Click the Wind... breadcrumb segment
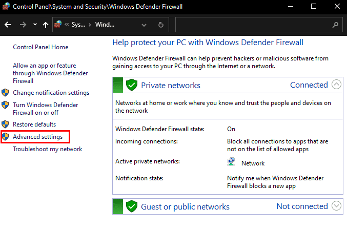Screen dimensions: 347x230 click(x=105, y=25)
